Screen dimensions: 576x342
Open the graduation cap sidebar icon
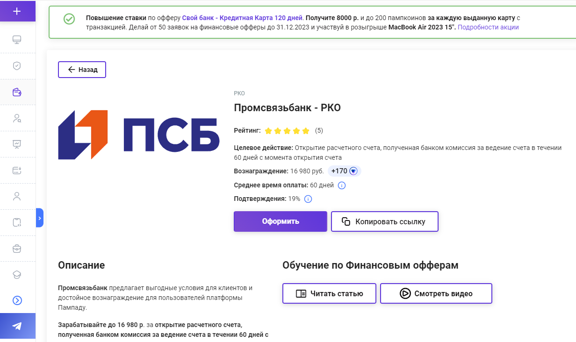tap(17, 275)
